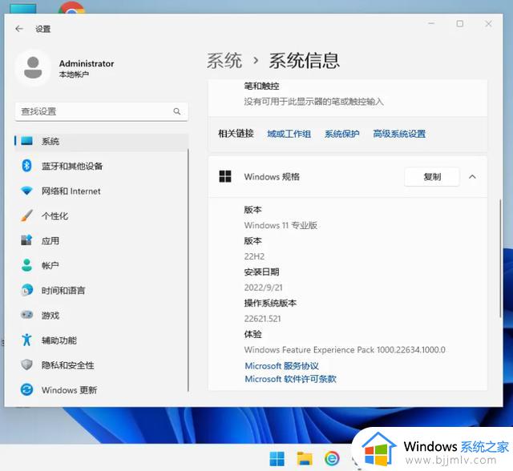
Task: Click the 系统 monitor icon in sidebar
Action: 26,141
